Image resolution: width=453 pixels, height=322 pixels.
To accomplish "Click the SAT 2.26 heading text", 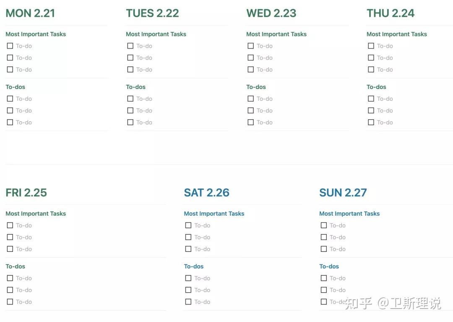I will pyautogui.click(x=206, y=193).
